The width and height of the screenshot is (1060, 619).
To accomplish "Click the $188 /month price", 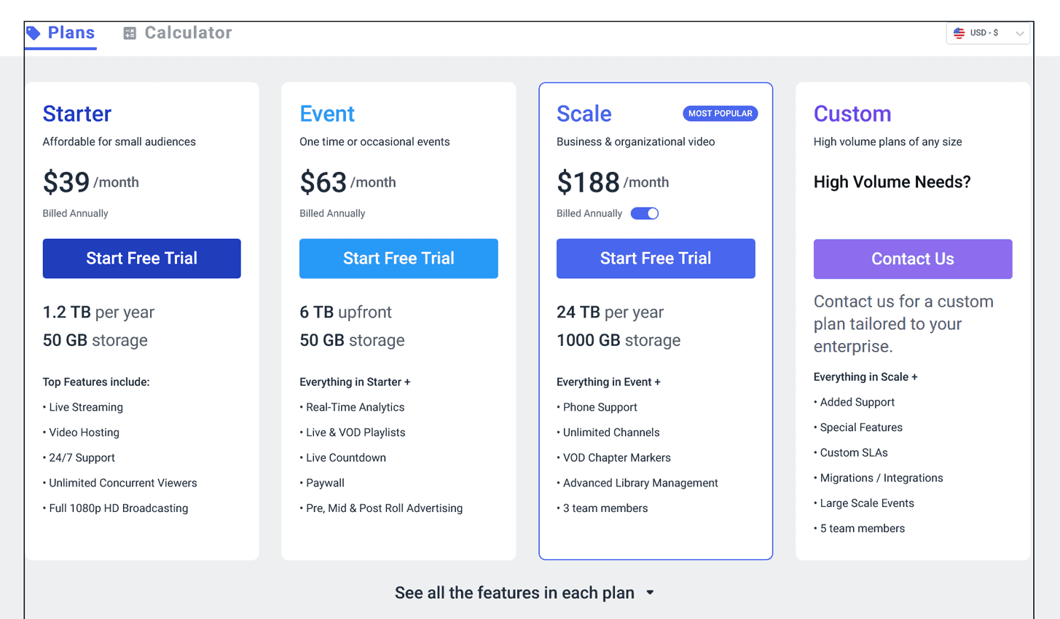I will click(x=613, y=182).
